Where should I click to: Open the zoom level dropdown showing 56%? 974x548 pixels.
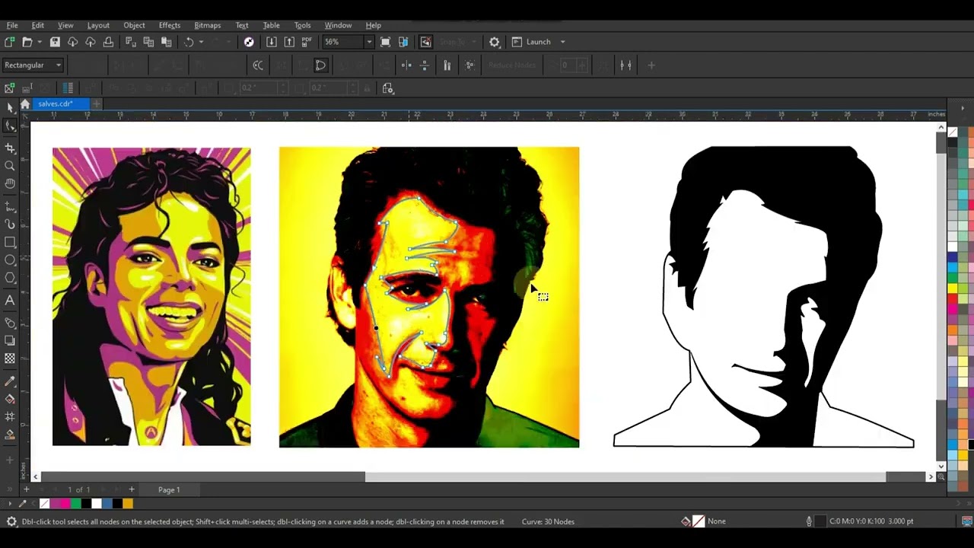369,42
